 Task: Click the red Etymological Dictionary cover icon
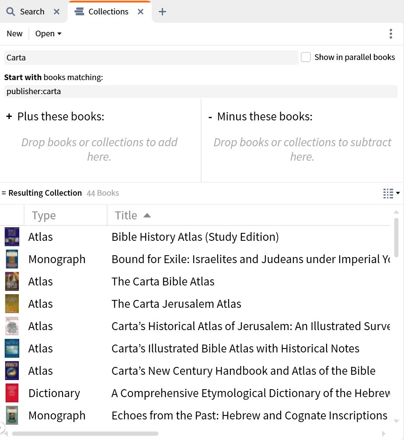[x=12, y=393]
